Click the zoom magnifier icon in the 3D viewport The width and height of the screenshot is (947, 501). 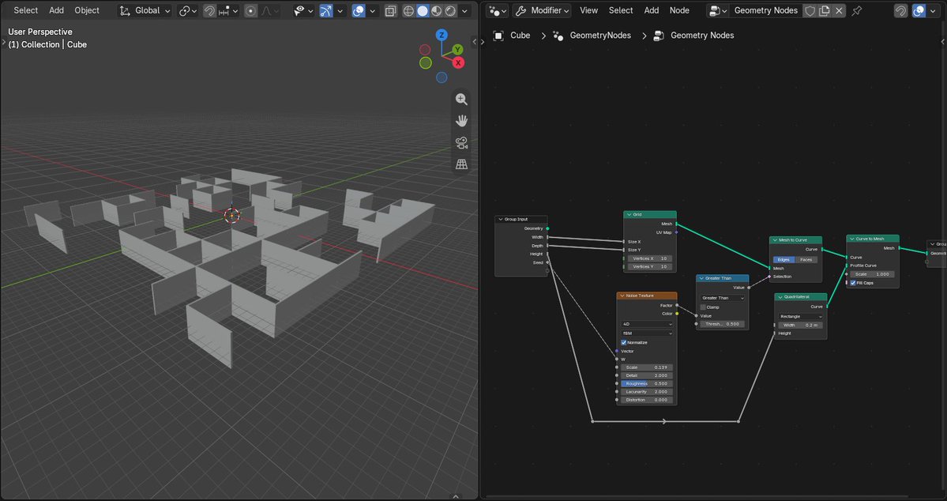point(461,99)
